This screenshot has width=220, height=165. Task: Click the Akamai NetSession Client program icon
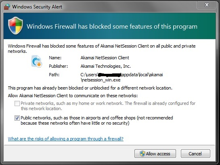[37, 61]
